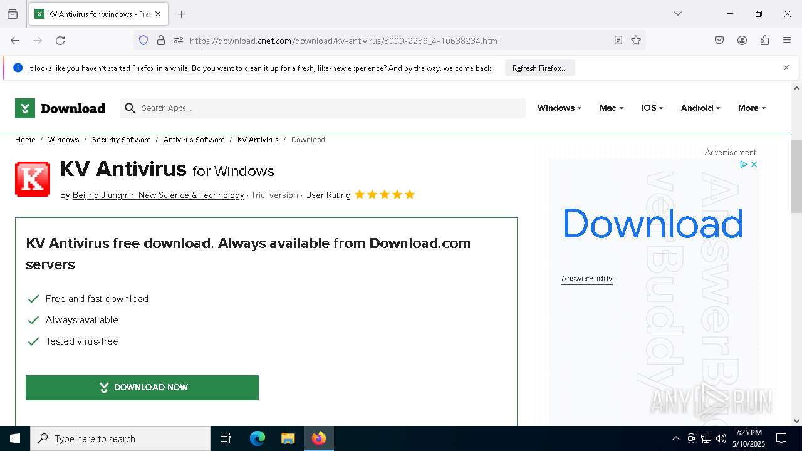This screenshot has height=451, width=802.
Task: Toggle reader view icon
Action: click(x=618, y=40)
